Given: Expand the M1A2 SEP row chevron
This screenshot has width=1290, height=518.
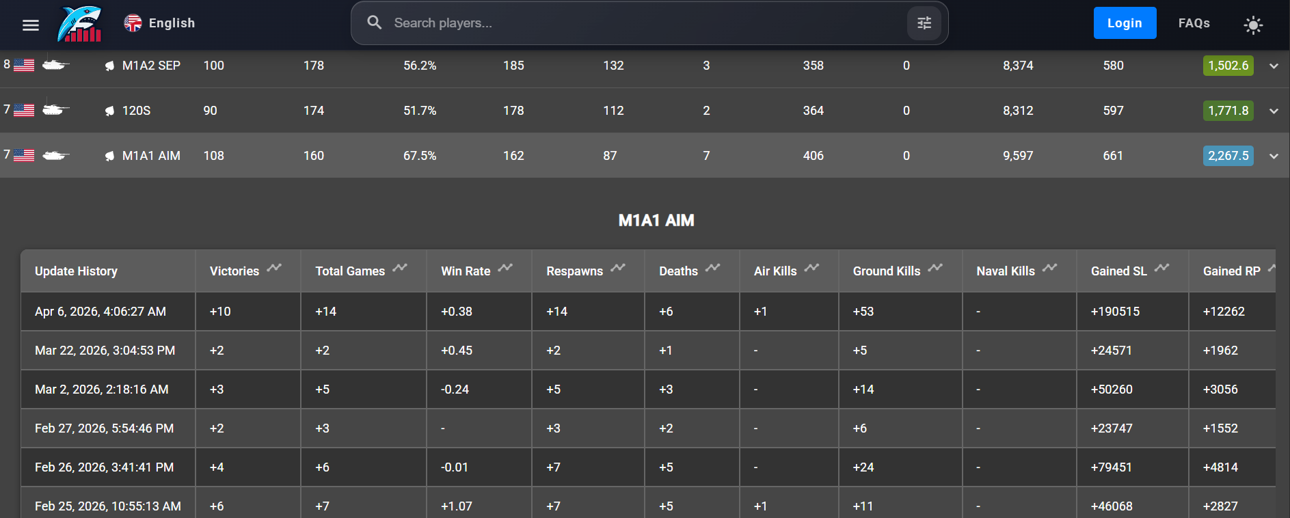Looking at the screenshot, I should 1274,66.
